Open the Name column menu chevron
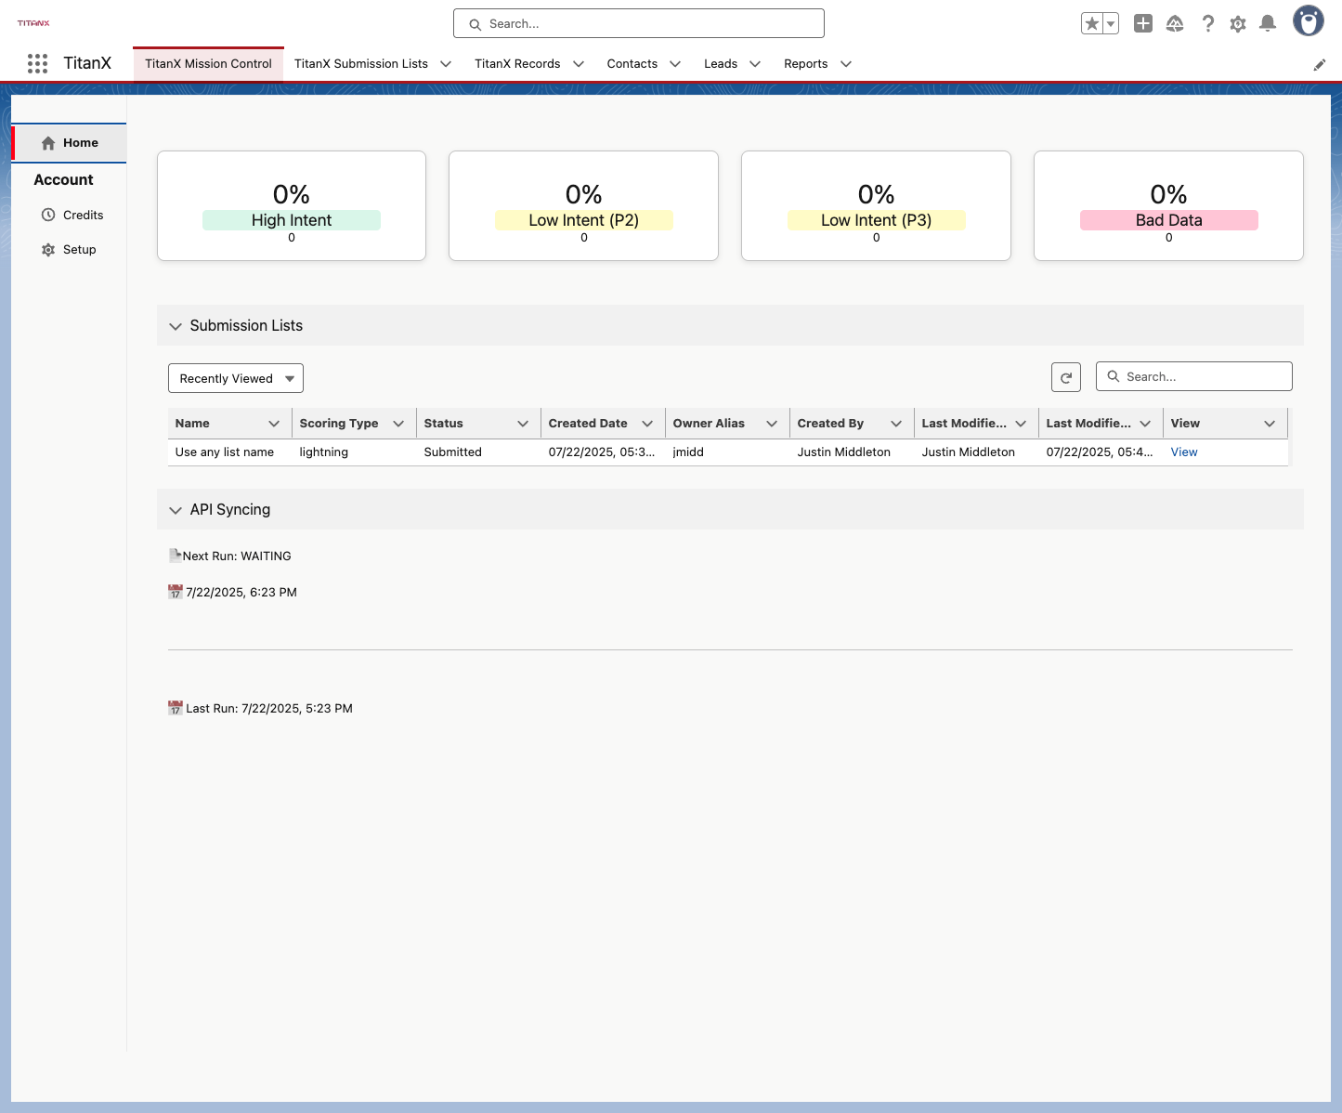The image size is (1342, 1113). tap(274, 424)
